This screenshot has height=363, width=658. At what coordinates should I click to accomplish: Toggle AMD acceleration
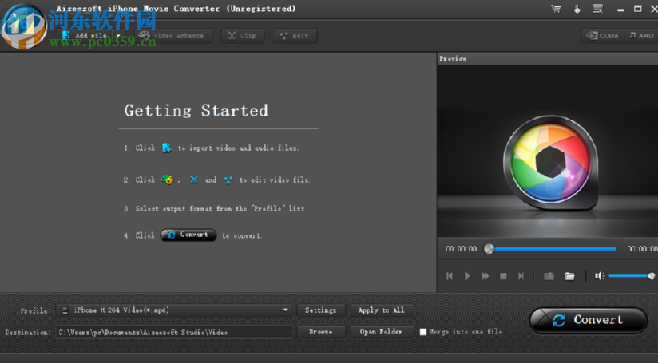[641, 36]
